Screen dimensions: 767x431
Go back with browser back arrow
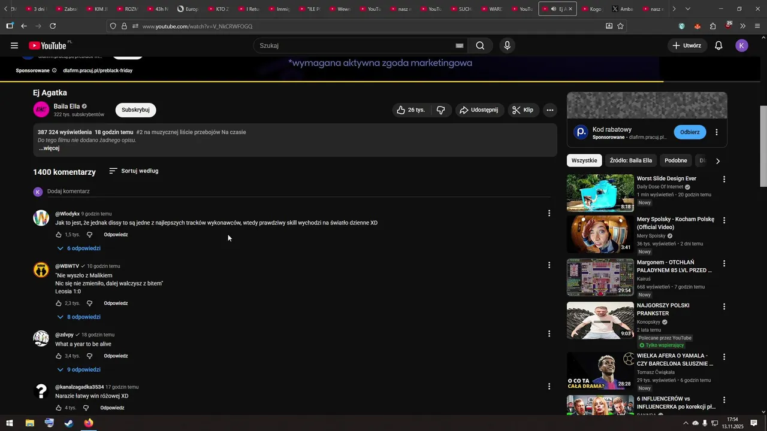(x=24, y=26)
